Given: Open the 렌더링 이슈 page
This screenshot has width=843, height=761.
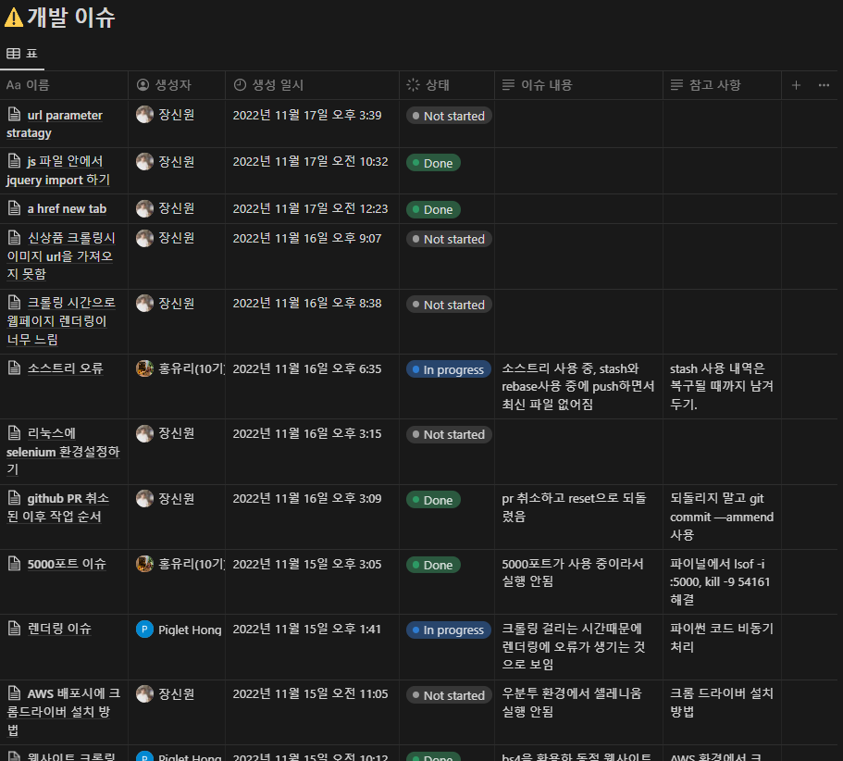Looking at the screenshot, I should pos(59,629).
